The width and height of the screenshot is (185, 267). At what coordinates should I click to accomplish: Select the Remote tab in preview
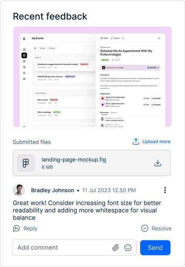[x=42, y=48]
